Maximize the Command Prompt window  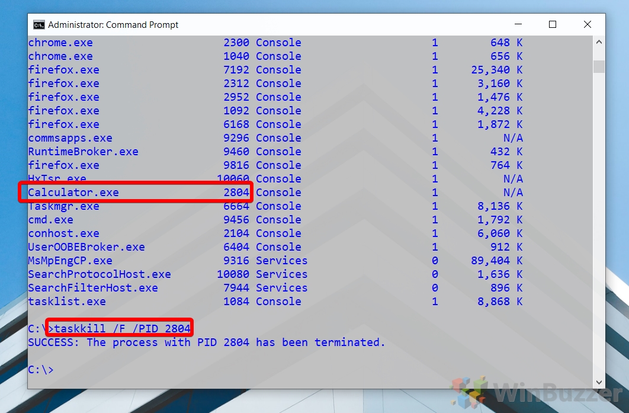click(x=553, y=24)
